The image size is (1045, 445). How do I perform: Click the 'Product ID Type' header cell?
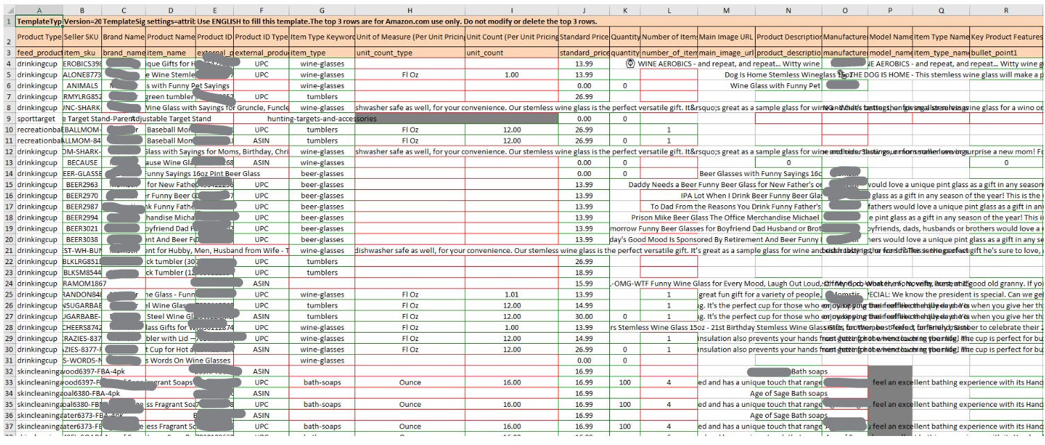tap(260, 37)
